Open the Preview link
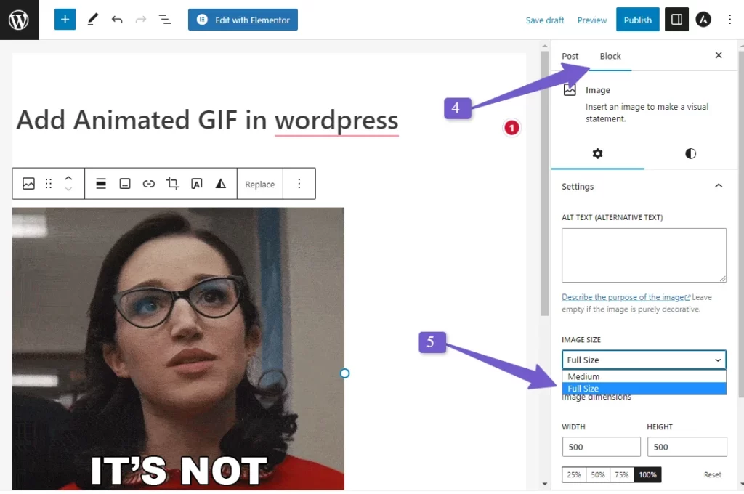 [592, 20]
